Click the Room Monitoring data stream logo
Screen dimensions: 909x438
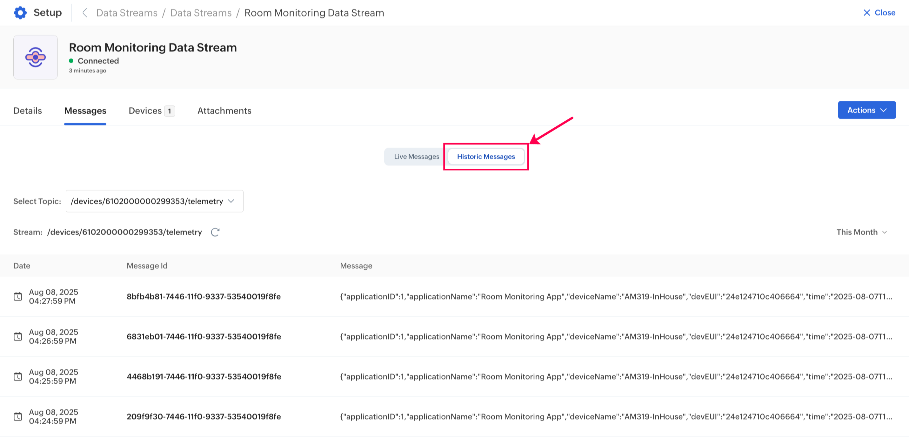tap(35, 57)
